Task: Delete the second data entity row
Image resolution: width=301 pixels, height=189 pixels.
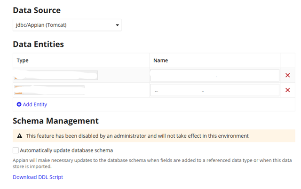Action: pos(287,90)
